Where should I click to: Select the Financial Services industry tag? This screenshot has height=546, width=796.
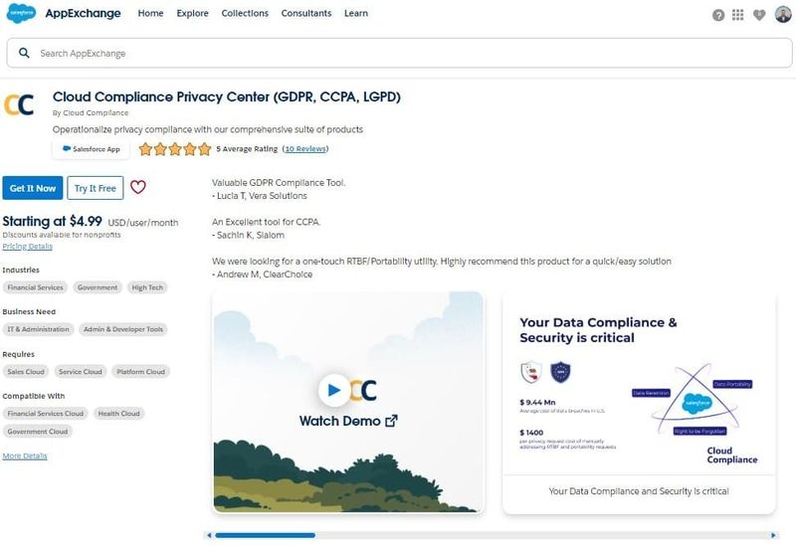tap(35, 287)
